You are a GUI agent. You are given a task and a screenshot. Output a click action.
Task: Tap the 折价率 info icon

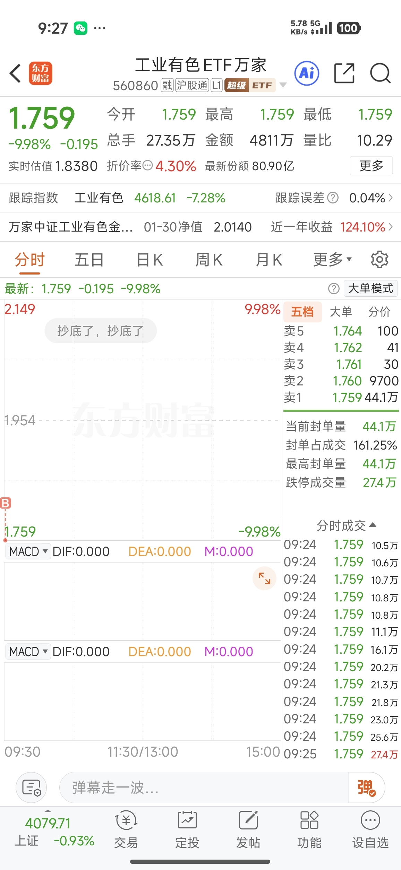coord(148,165)
